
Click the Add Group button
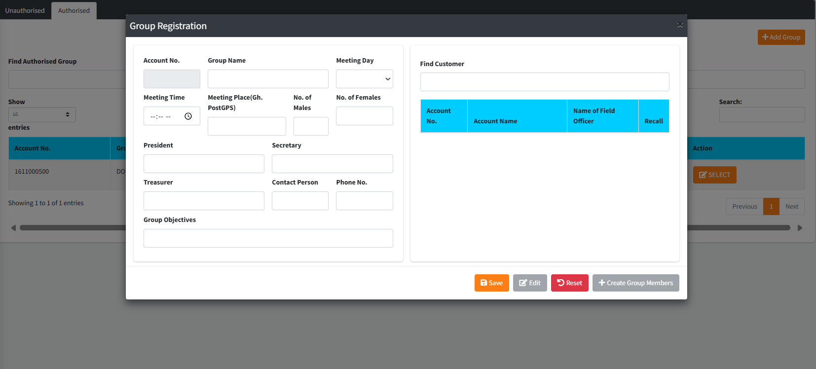tap(781, 37)
